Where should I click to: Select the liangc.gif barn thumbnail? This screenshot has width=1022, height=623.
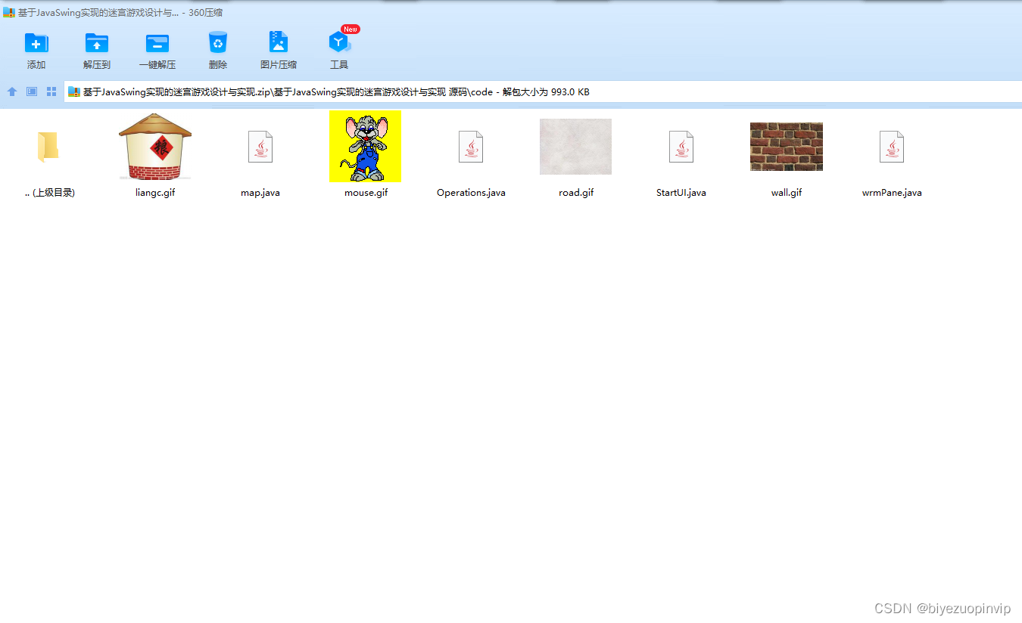point(155,147)
